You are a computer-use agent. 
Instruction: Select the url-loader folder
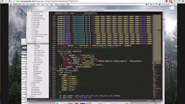(x=36, y=28)
